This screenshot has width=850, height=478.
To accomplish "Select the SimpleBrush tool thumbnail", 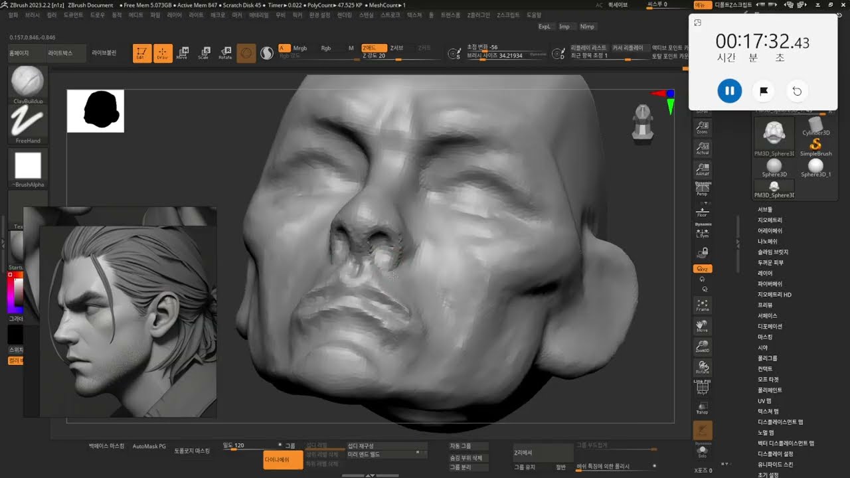I will click(816, 146).
